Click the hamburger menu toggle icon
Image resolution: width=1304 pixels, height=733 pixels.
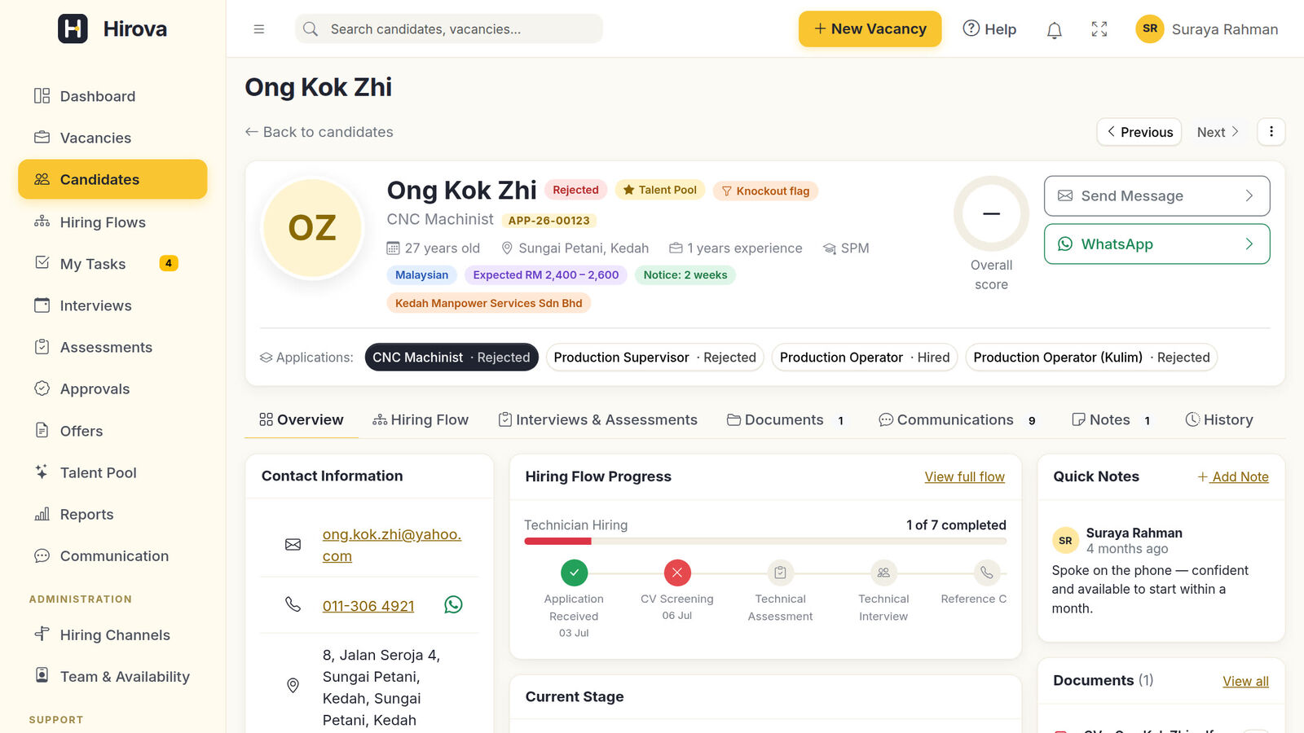259,29
